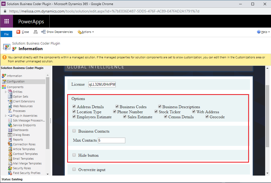Click the Max Contacts input field

[x=111, y=140]
